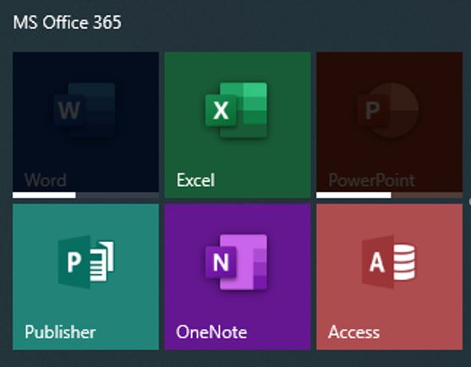The width and height of the screenshot is (471, 367).
Task: Click the Publisher tile label
Action: pyautogui.click(x=60, y=331)
